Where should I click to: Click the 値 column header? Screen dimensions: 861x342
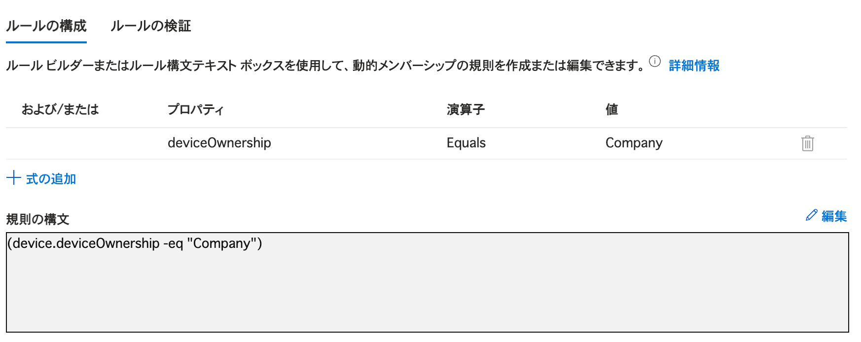611,109
